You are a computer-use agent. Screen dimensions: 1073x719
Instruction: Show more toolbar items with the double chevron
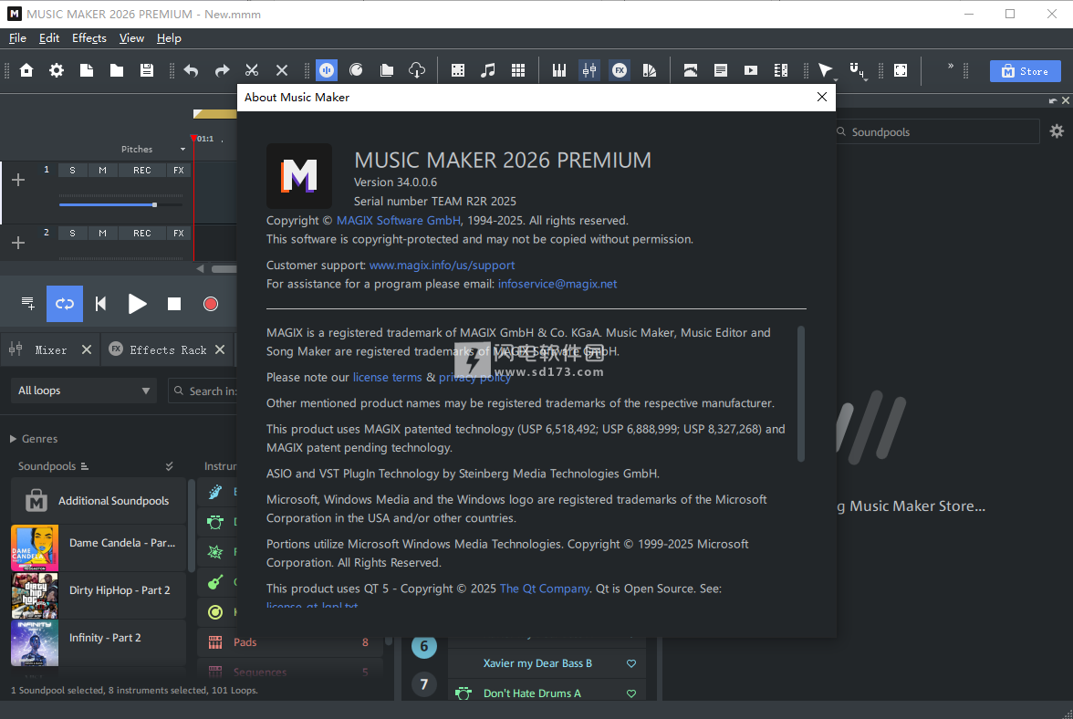pyautogui.click(x=951, y=67)
